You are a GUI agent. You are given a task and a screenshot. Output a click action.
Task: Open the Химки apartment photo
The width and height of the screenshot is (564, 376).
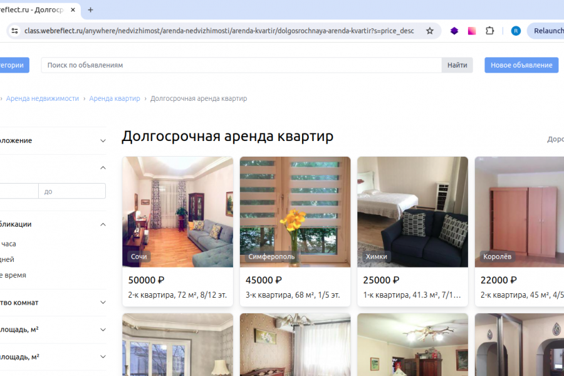412,212
